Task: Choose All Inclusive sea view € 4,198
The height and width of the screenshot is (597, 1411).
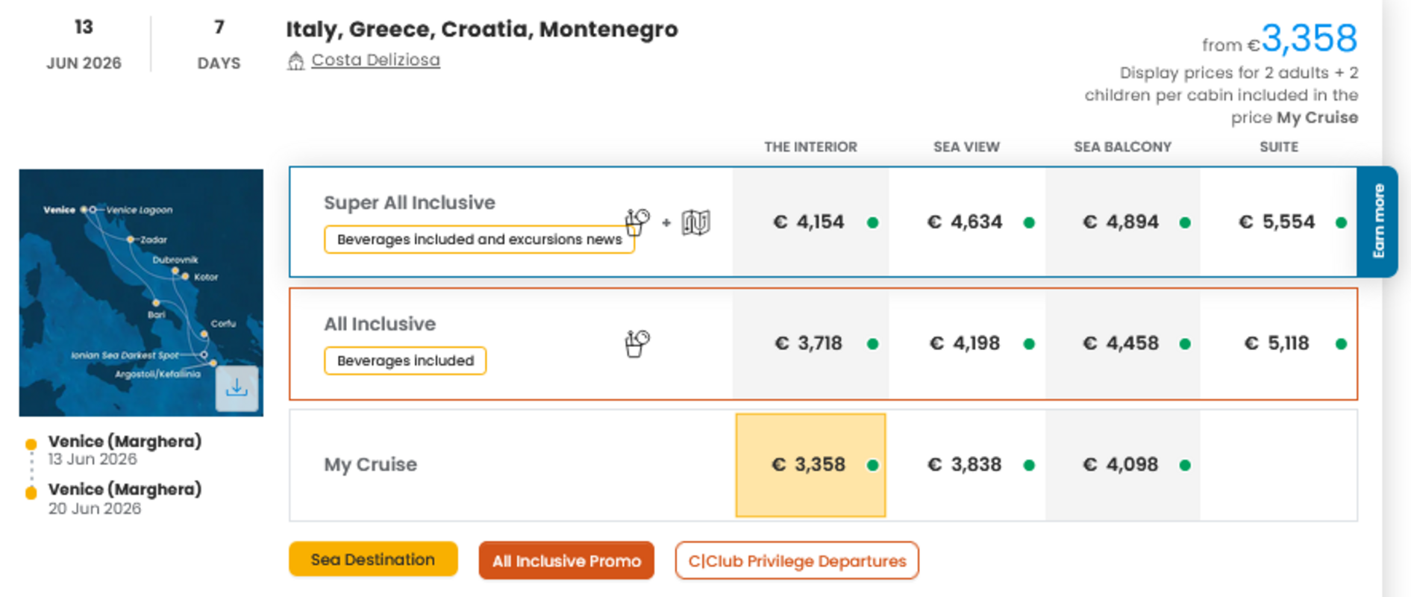Action: (x=966, y=343)
